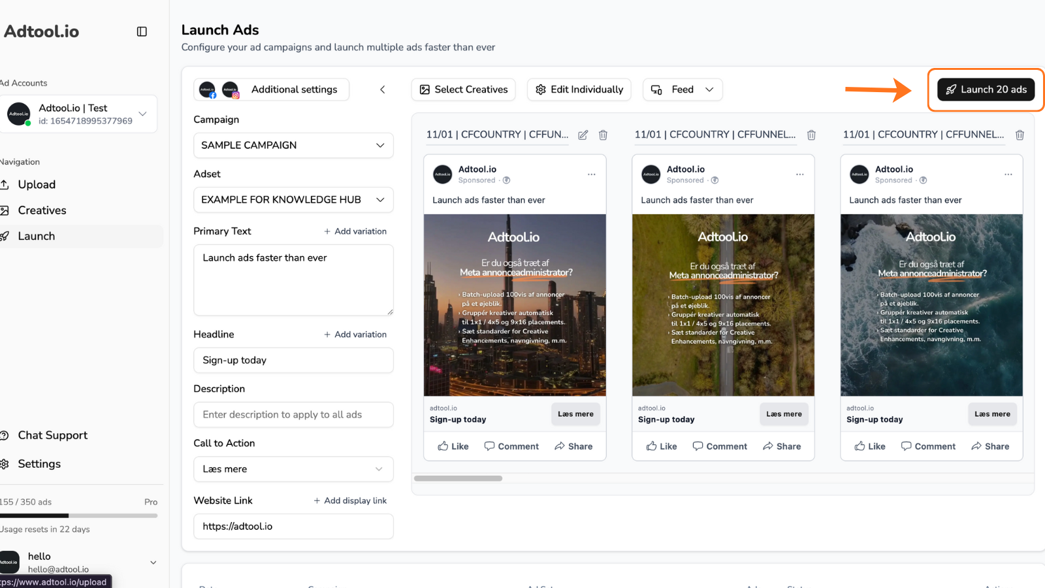The height and width of the screenshot is (588, 1045).
Task: Click Comment on the second ad preview
Action: 720,446
